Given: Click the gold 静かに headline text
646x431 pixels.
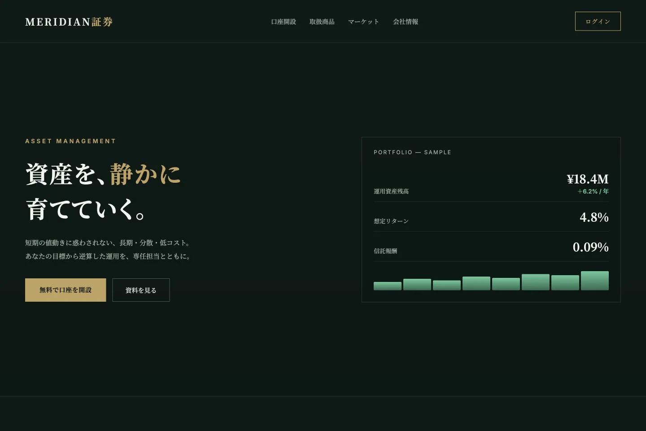Looking at the screenshot, I should [145, 174].
